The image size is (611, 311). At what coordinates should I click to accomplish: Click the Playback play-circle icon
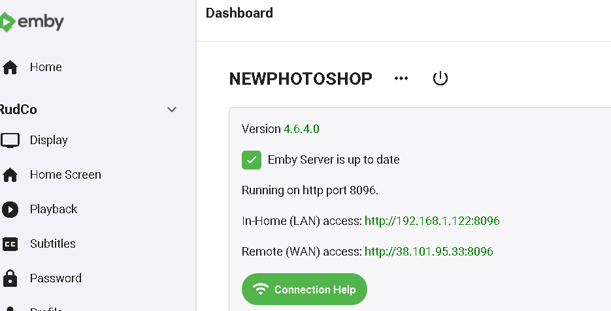[x=10, y=209]
